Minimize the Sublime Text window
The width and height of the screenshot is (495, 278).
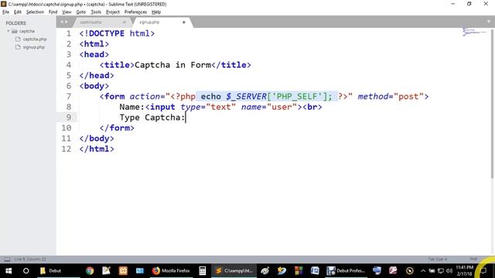[453, 4]
